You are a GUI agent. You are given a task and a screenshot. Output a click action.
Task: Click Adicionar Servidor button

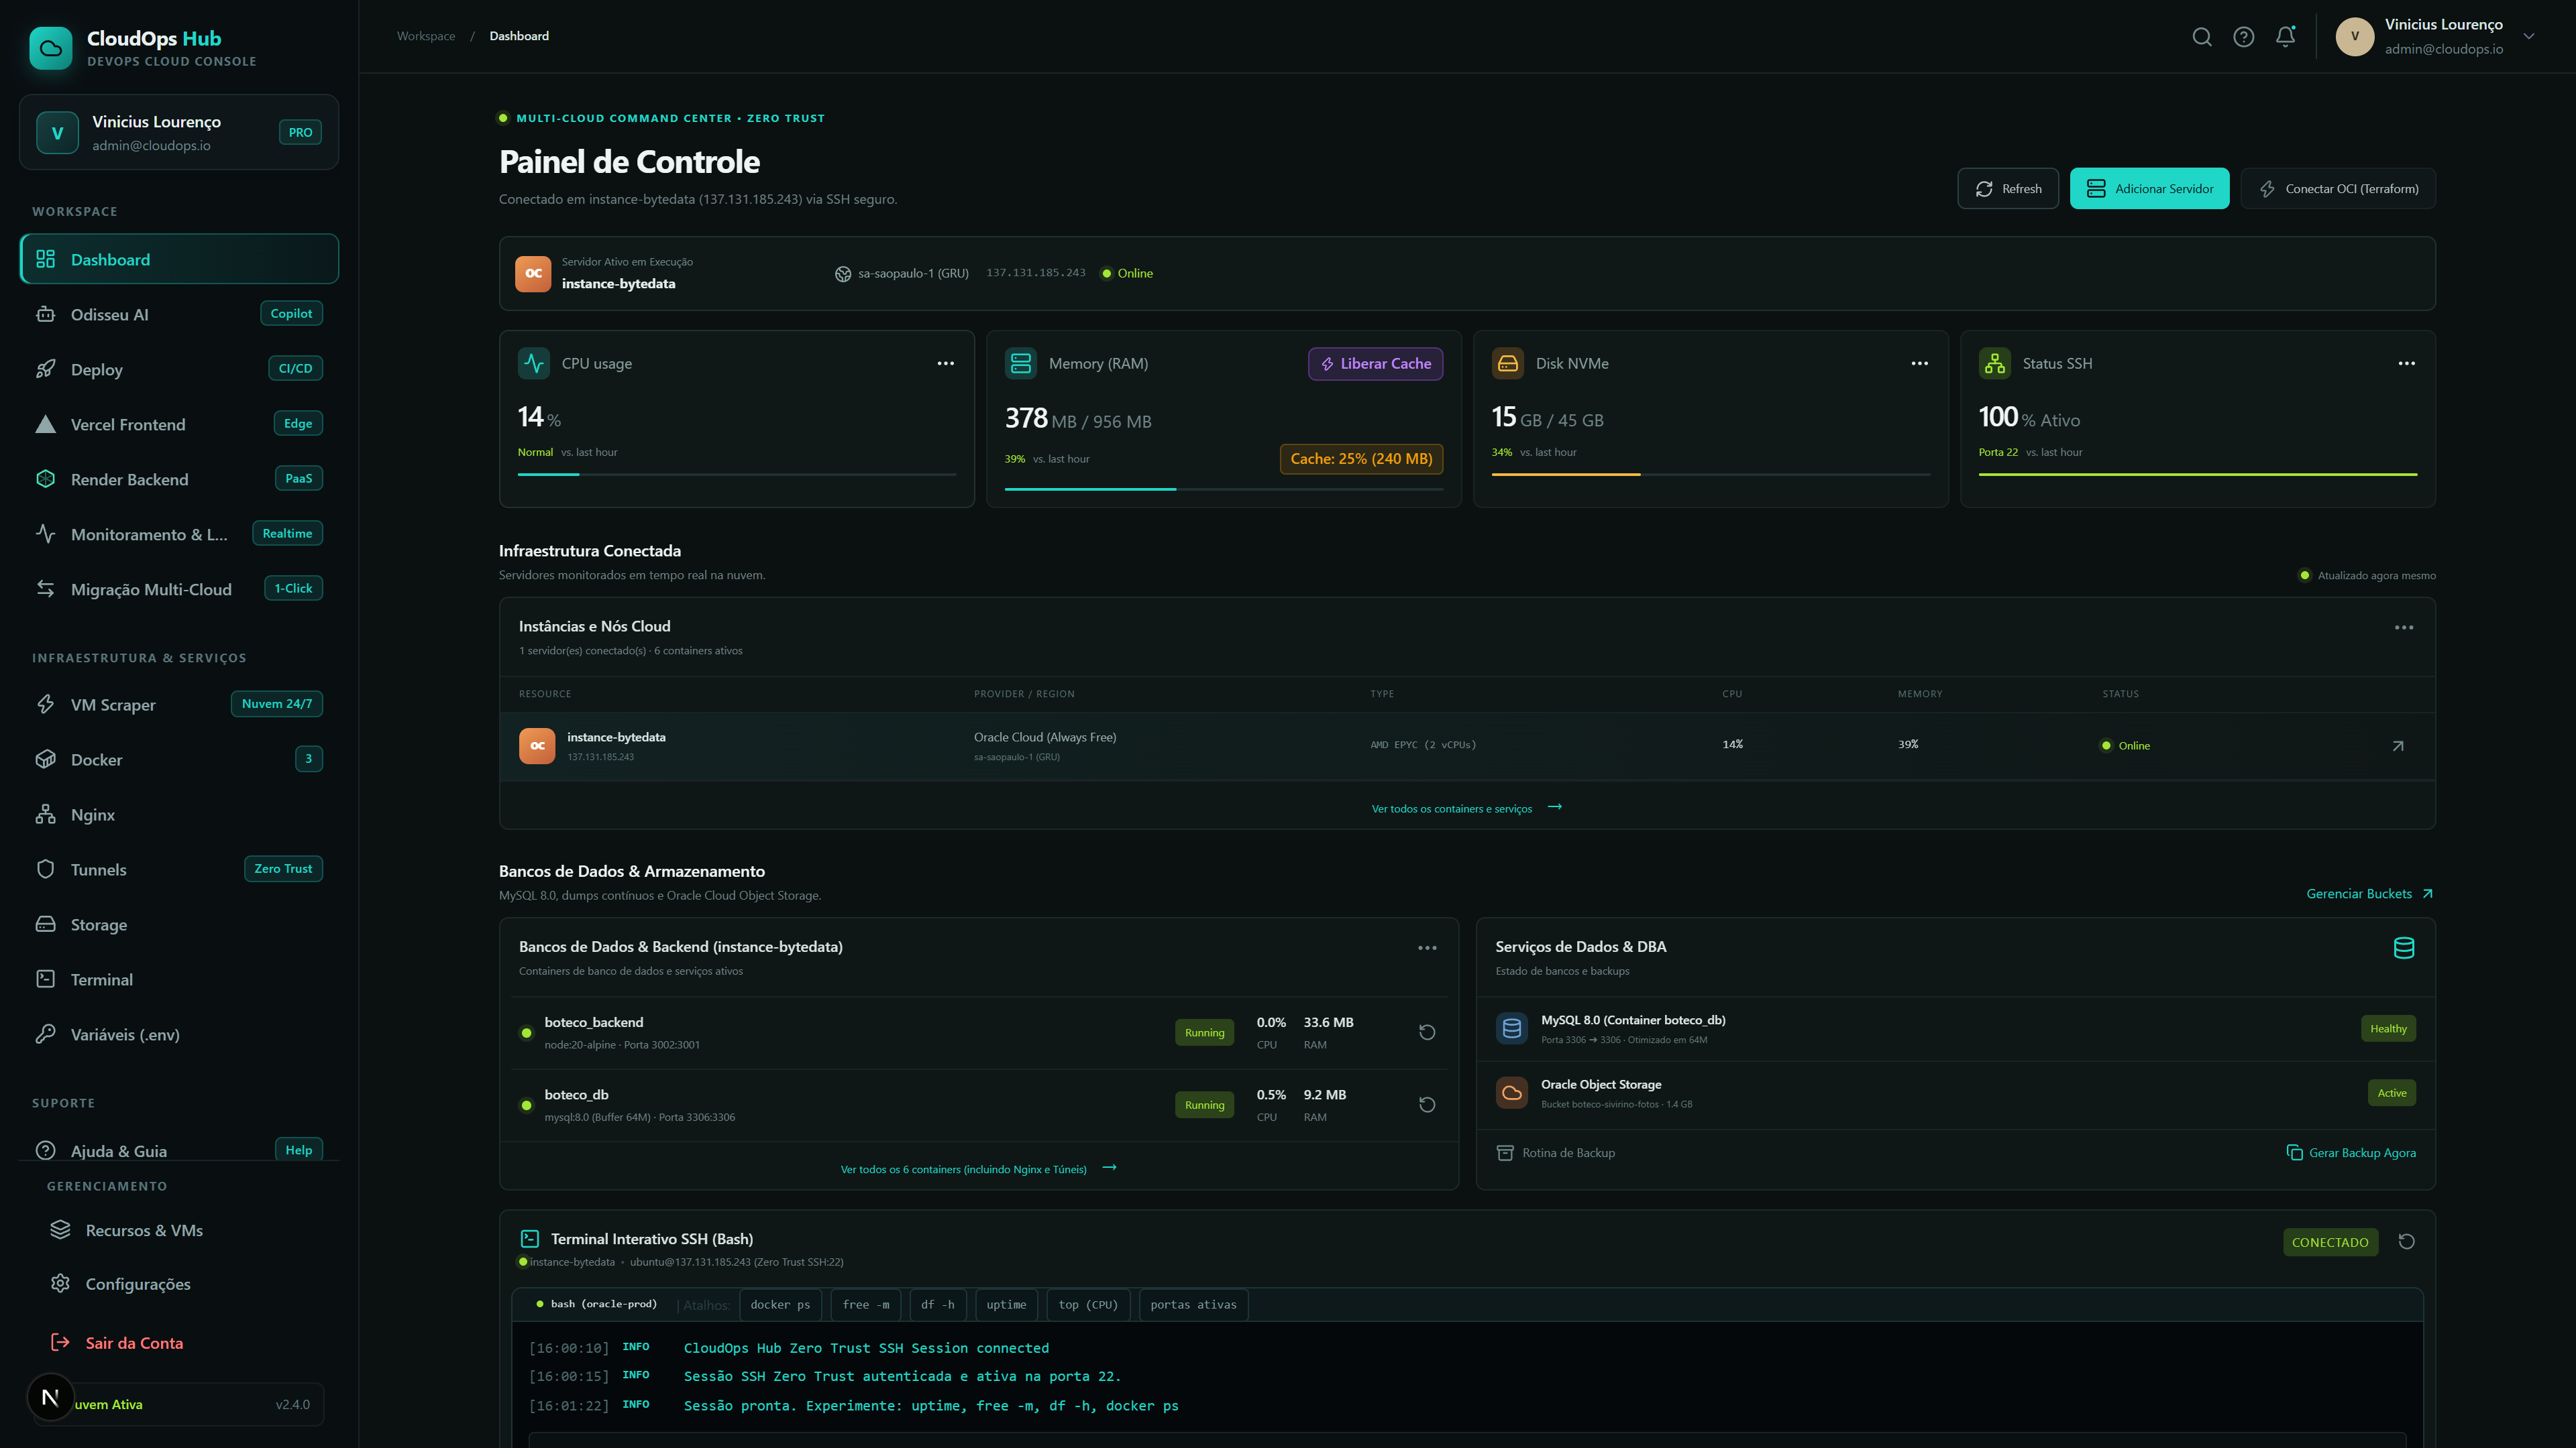tap(2149, 189)
